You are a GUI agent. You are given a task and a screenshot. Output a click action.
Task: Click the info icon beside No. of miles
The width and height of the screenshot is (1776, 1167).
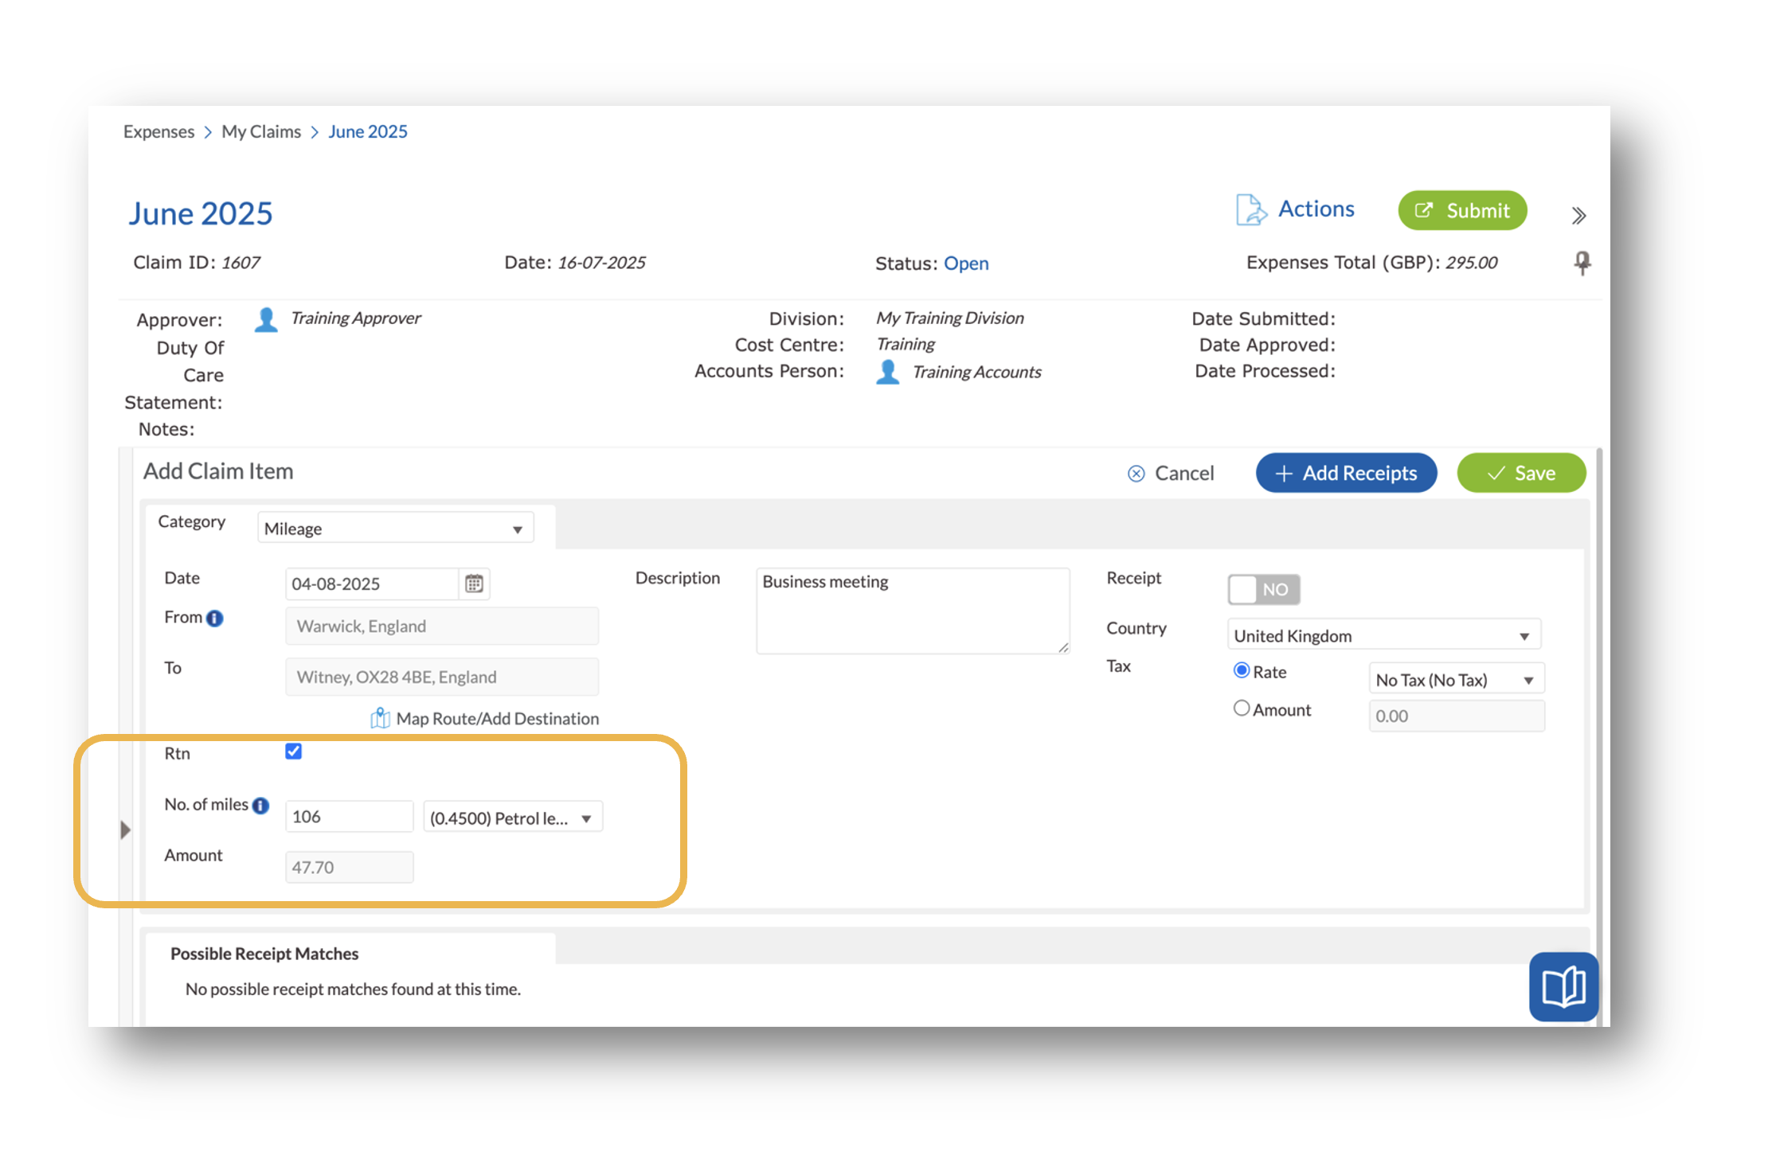pyautogui.click(x=260, y=805)
